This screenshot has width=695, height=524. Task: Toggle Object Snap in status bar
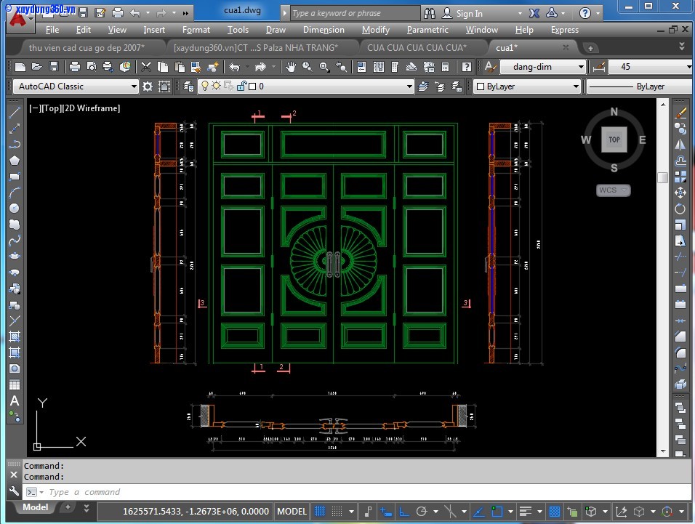pos(497,512)
